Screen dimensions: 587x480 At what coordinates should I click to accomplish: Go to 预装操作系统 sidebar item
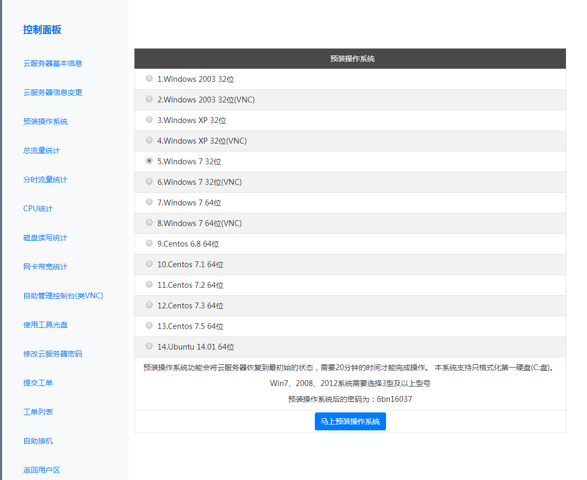pos(45,121)
